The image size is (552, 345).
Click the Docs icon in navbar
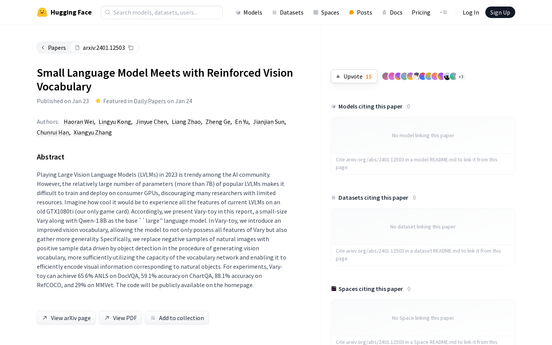[x=384, y=12]
